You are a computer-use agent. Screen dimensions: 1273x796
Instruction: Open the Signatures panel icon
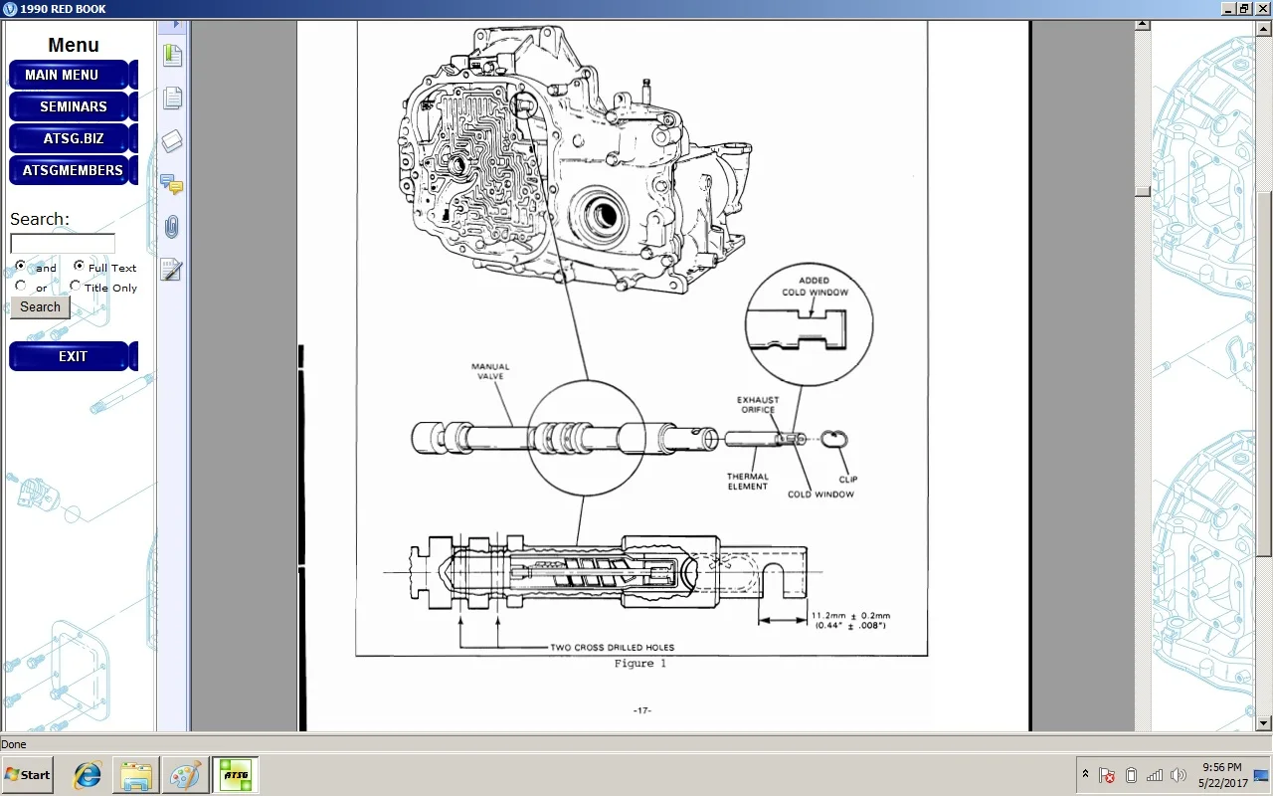coord(173,270)
